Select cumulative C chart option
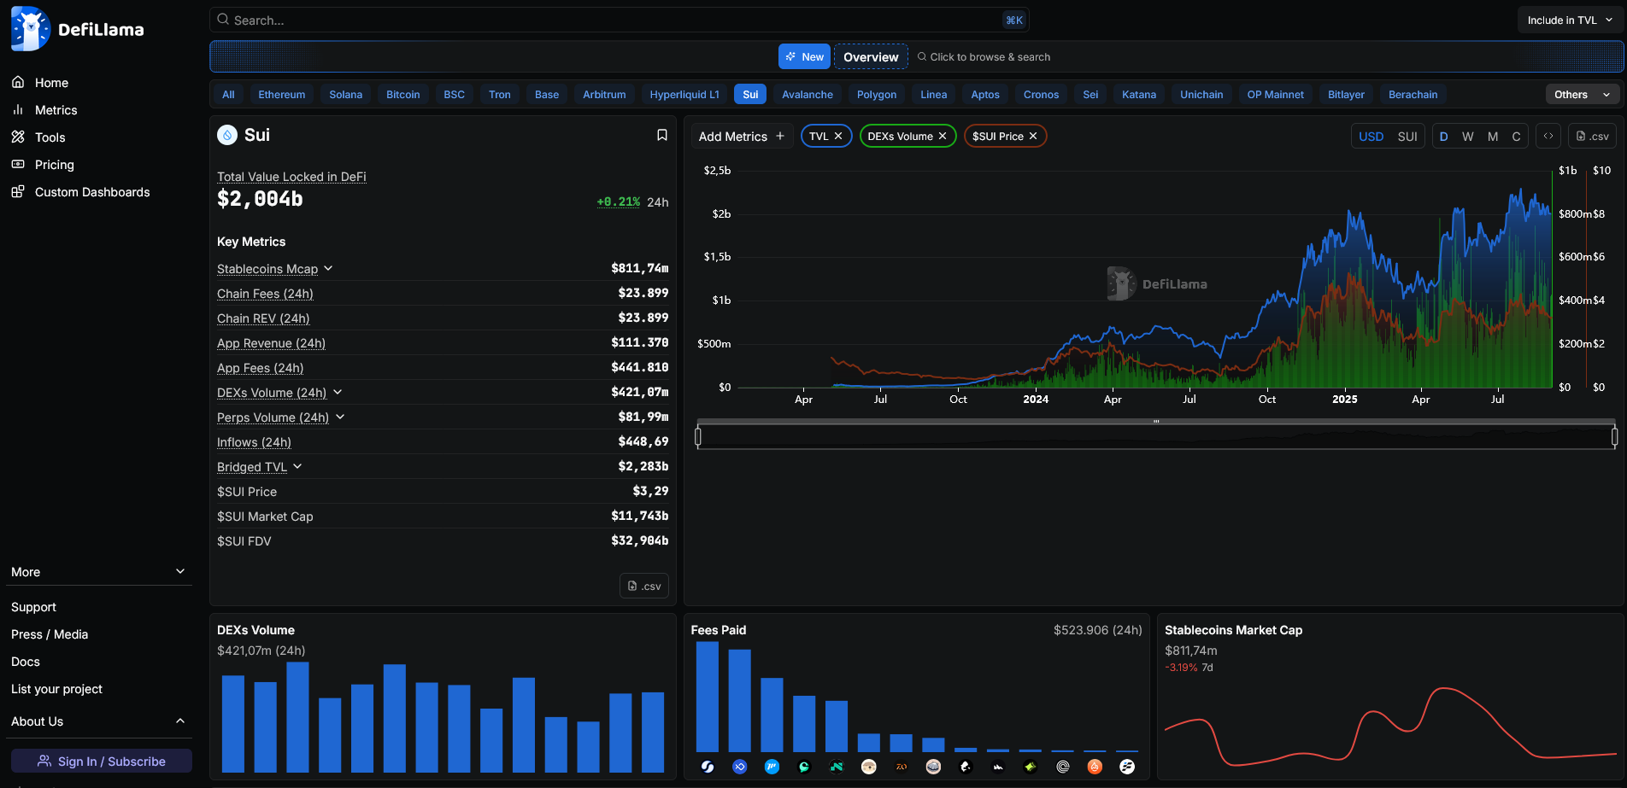Viewport: 1627px width, 788px height. (1517, 136)
